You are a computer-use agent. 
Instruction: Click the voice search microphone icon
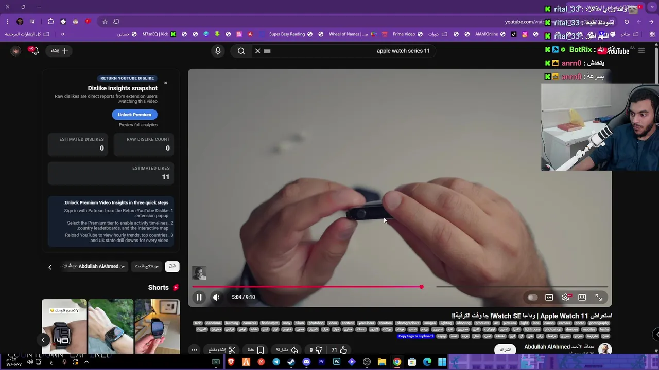tap(218, 51)
